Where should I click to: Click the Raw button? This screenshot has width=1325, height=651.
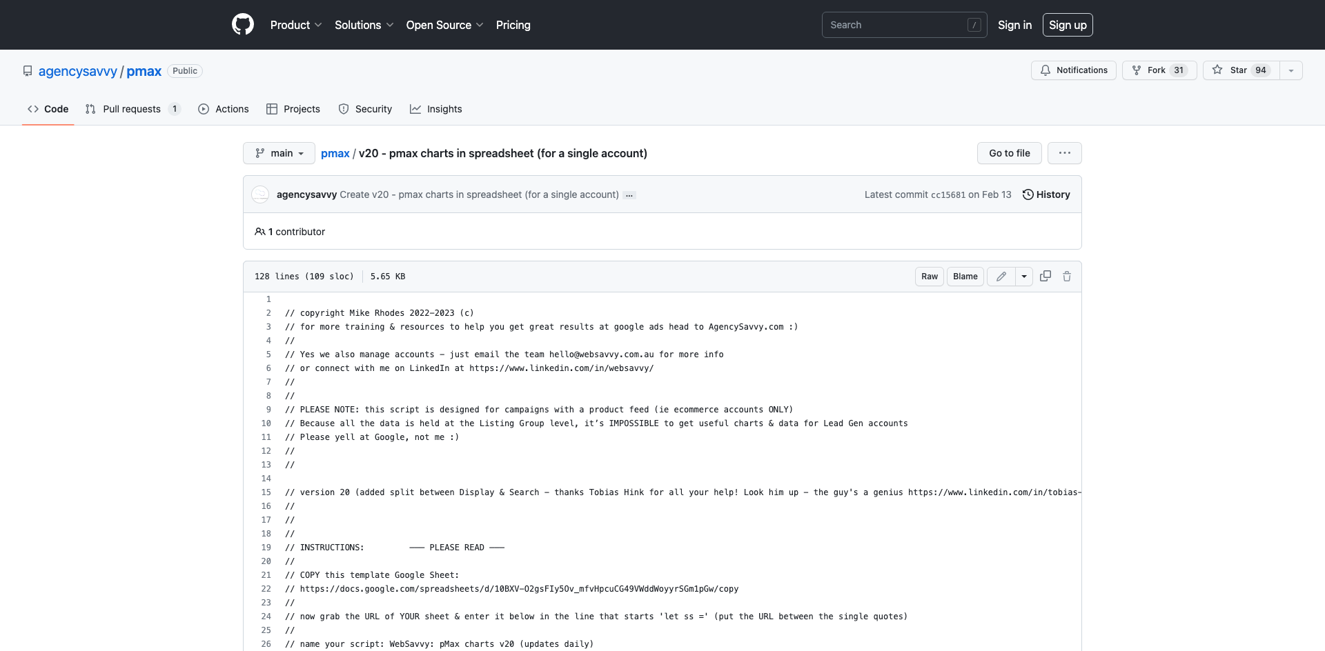click(930, 277)
